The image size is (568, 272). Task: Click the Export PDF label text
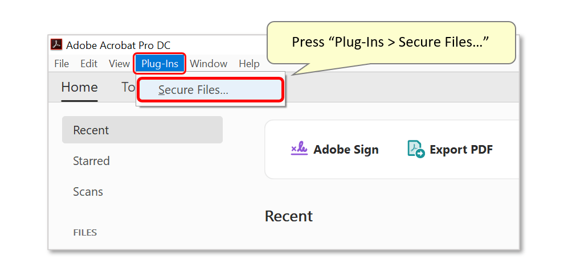(x=461, y=150)
